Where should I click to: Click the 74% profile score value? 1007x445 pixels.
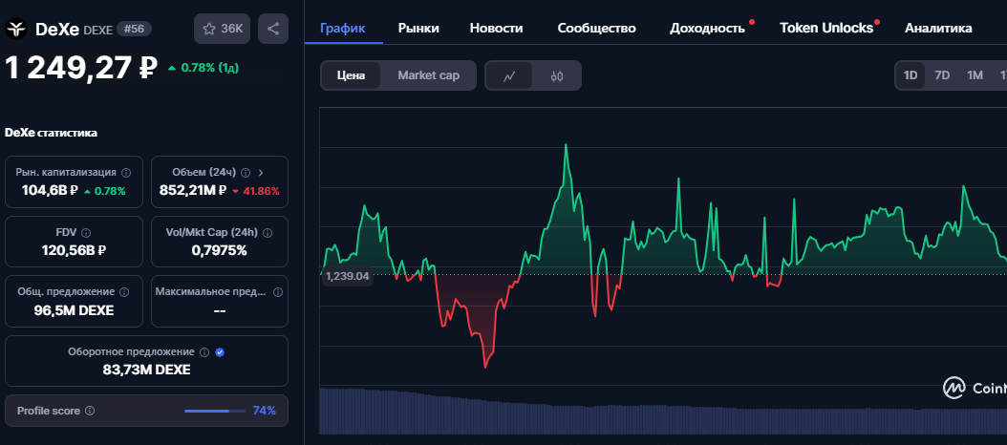pyautogui.click(x=264, y=411)
